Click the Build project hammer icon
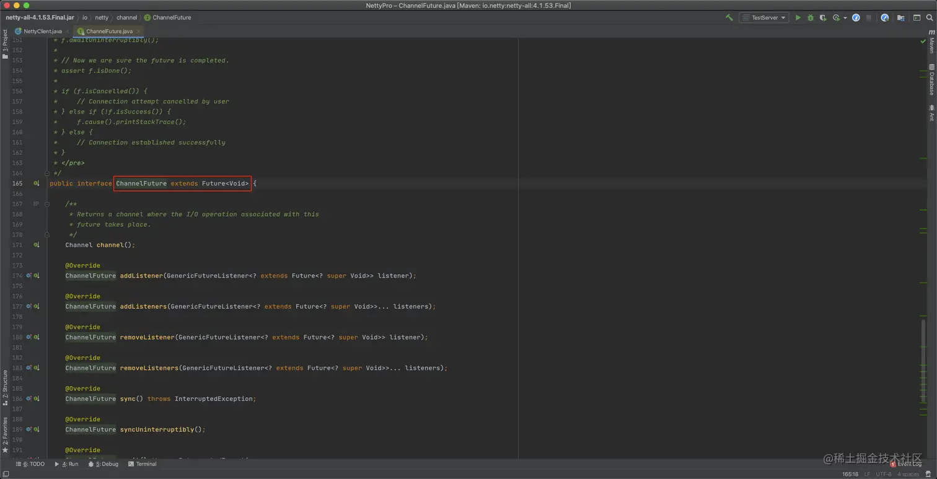937x479 pixels. pyautogui.click(x=729, y=18)
